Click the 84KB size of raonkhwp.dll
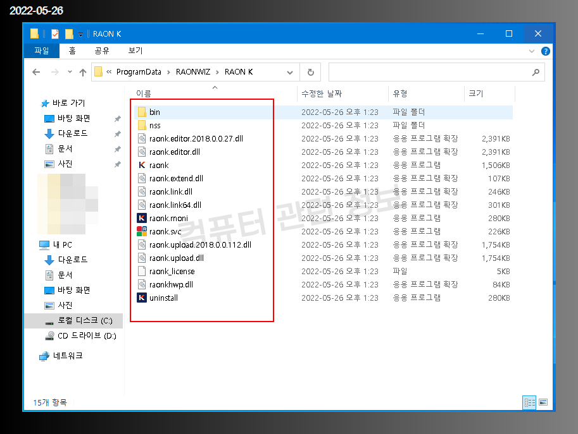 (501, 284)
